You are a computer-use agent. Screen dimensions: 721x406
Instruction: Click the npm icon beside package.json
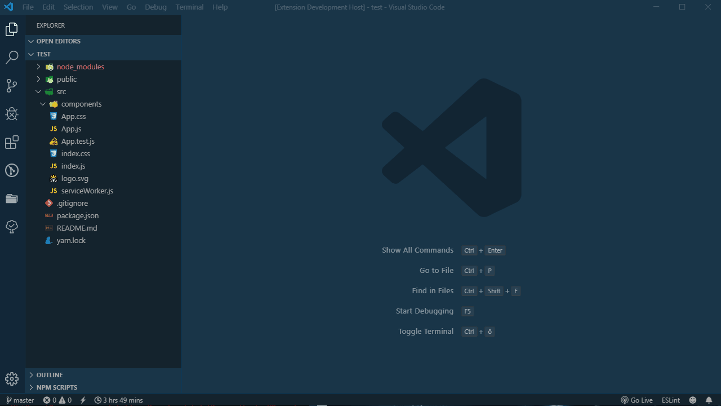(49, 215)
